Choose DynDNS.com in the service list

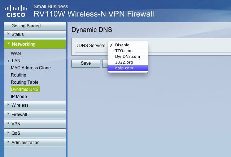(128, 56)
